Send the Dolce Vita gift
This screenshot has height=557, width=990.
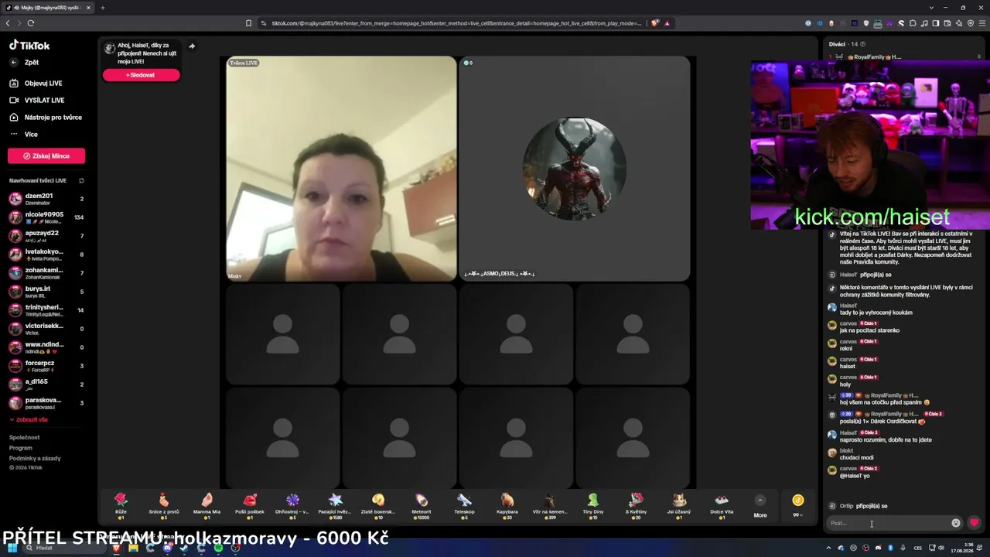coord(722,504)
